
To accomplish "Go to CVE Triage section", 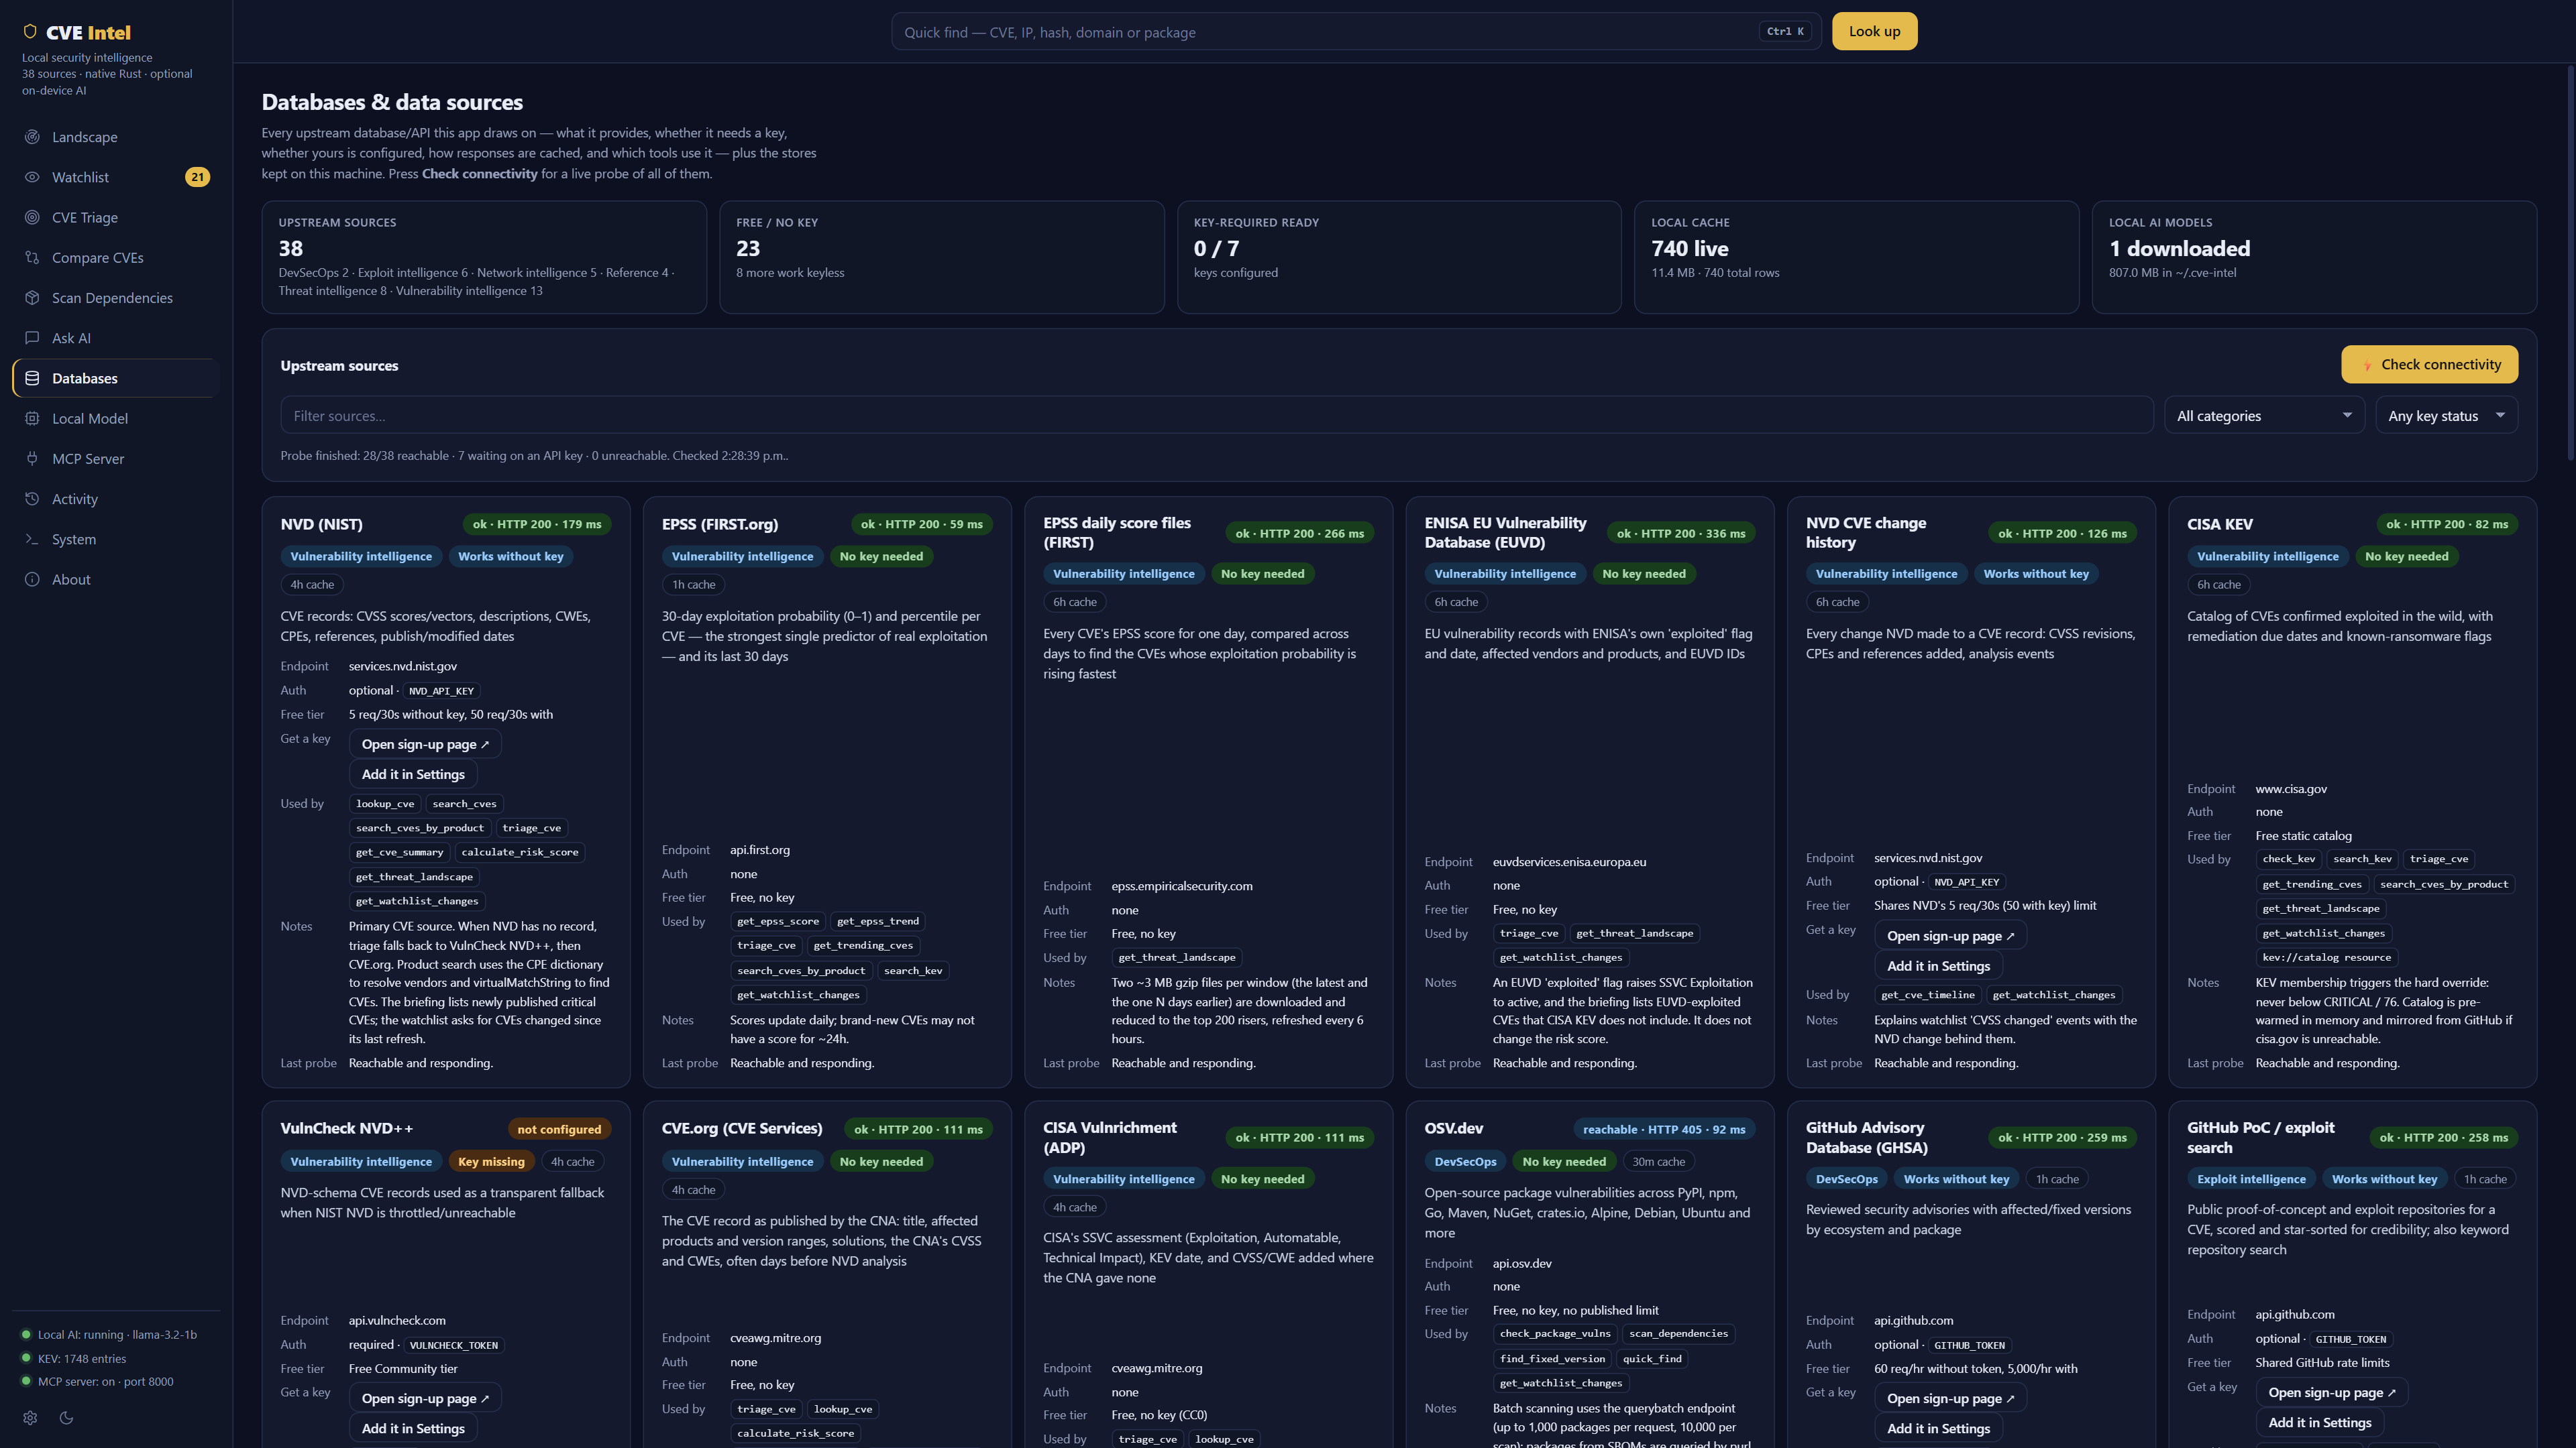I will coord(116,217).
